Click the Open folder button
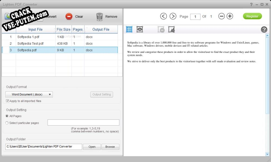Screen dimensions: 271x162 pyautogui.click(x=92, y=147)
